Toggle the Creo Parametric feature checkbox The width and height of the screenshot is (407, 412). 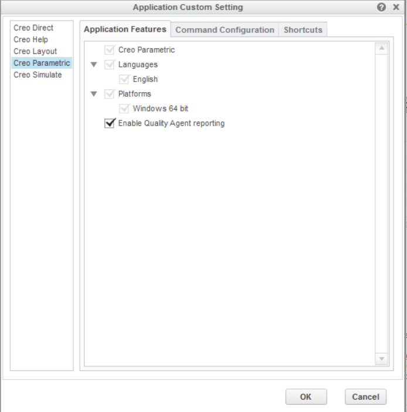[x=109, y=50]
